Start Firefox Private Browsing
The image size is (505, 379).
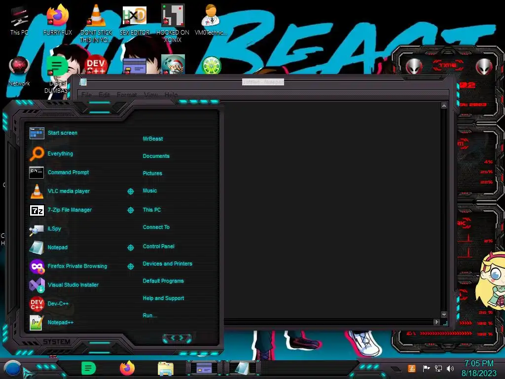click(x=68, y=266)
